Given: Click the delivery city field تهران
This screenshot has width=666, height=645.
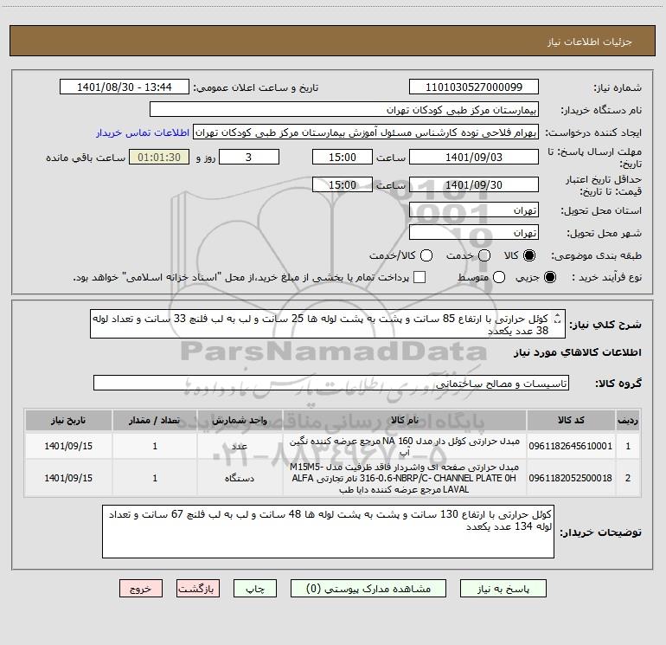Looking at the screenshot, I should (x=474, y=233).
